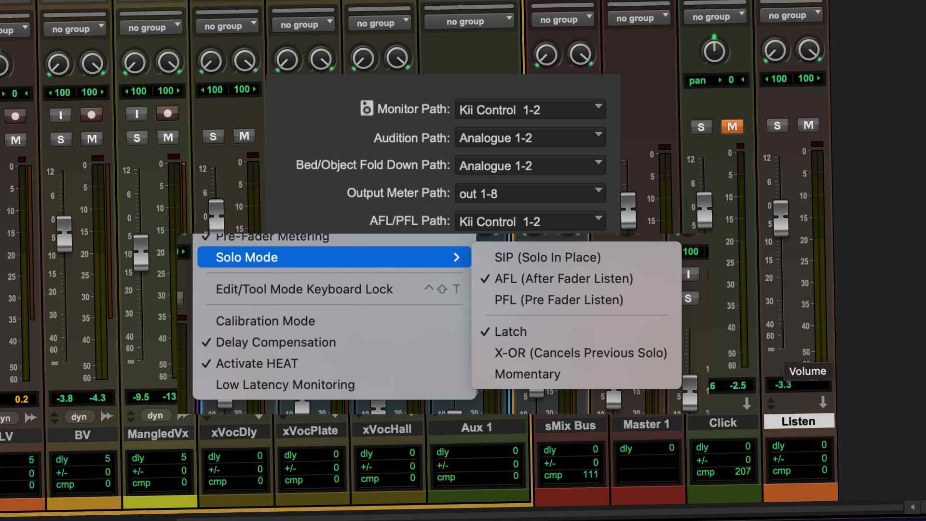
Task: Open MangledVx dyn automation selector
Action: click(x=155, y=415)
